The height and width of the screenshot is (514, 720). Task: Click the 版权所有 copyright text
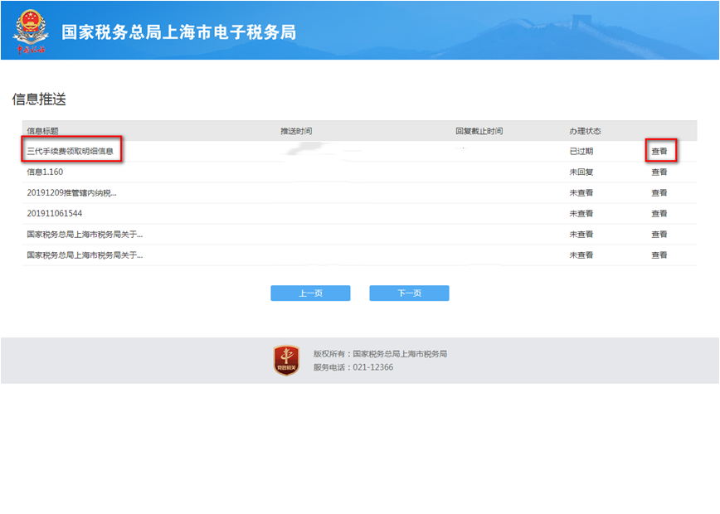[x=380, y=354]
